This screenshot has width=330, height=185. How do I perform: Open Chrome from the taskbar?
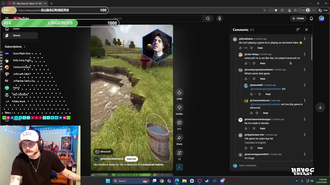tap(162, 181)
